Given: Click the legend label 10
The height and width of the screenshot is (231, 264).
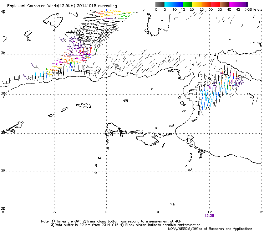Looking at the screenshot, I should (174, 9).
